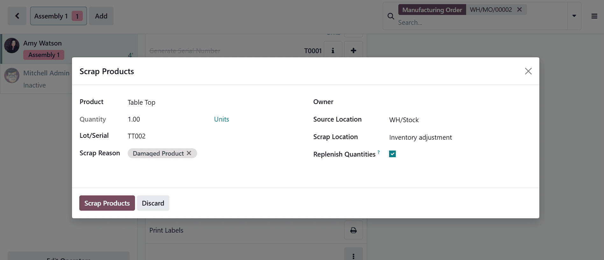Open the Scrap Location Inventory adjustment field

pyautogui.click(x=460, y=137)
